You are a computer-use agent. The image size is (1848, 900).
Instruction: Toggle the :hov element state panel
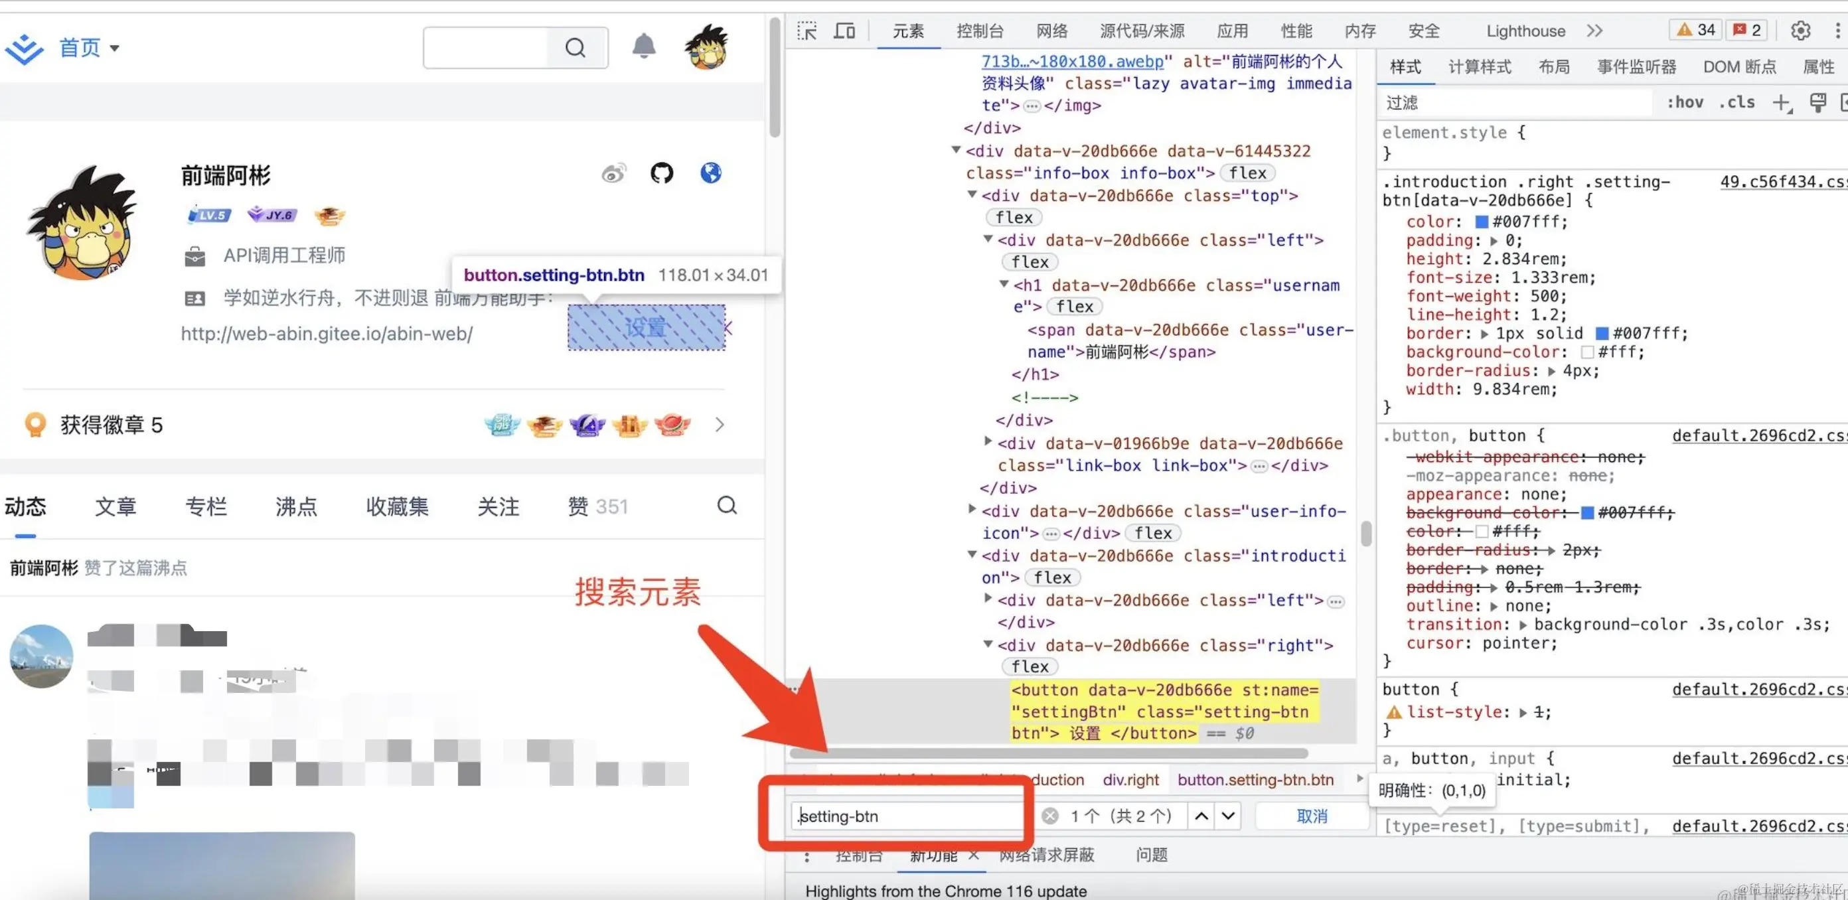pyautogui.click(x=1685, y=103)
